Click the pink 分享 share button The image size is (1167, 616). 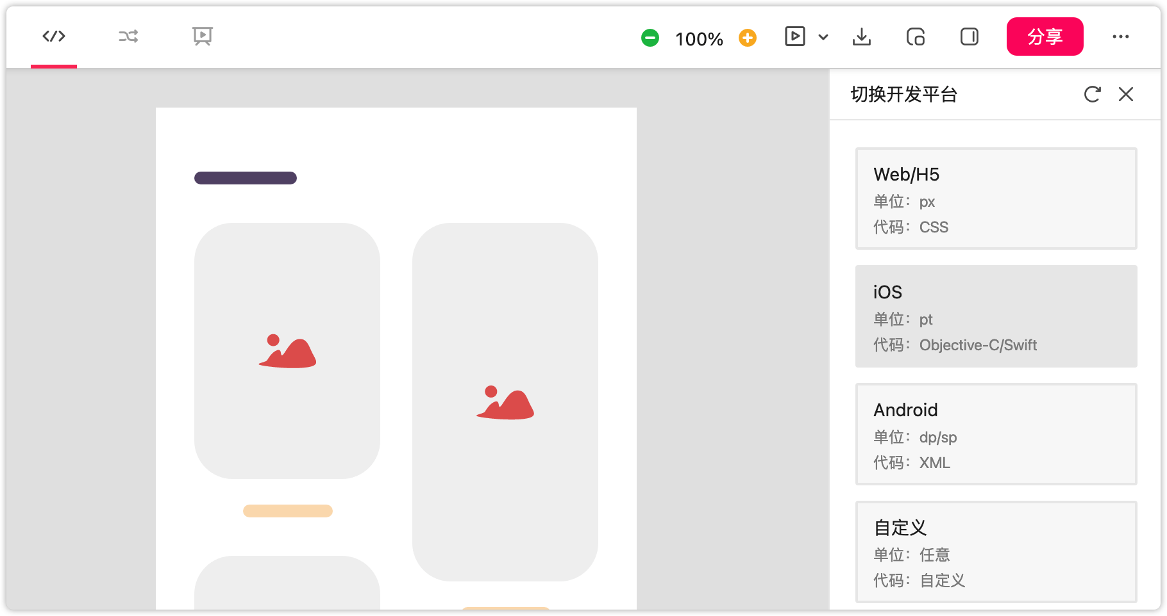(x=1045, y=36)
